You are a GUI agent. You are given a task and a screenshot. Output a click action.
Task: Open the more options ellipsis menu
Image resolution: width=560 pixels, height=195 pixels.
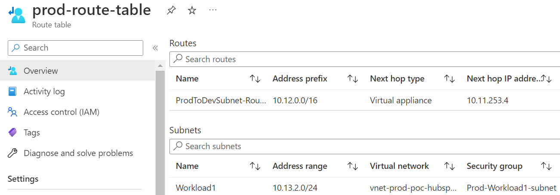click(x=213, y=10)
